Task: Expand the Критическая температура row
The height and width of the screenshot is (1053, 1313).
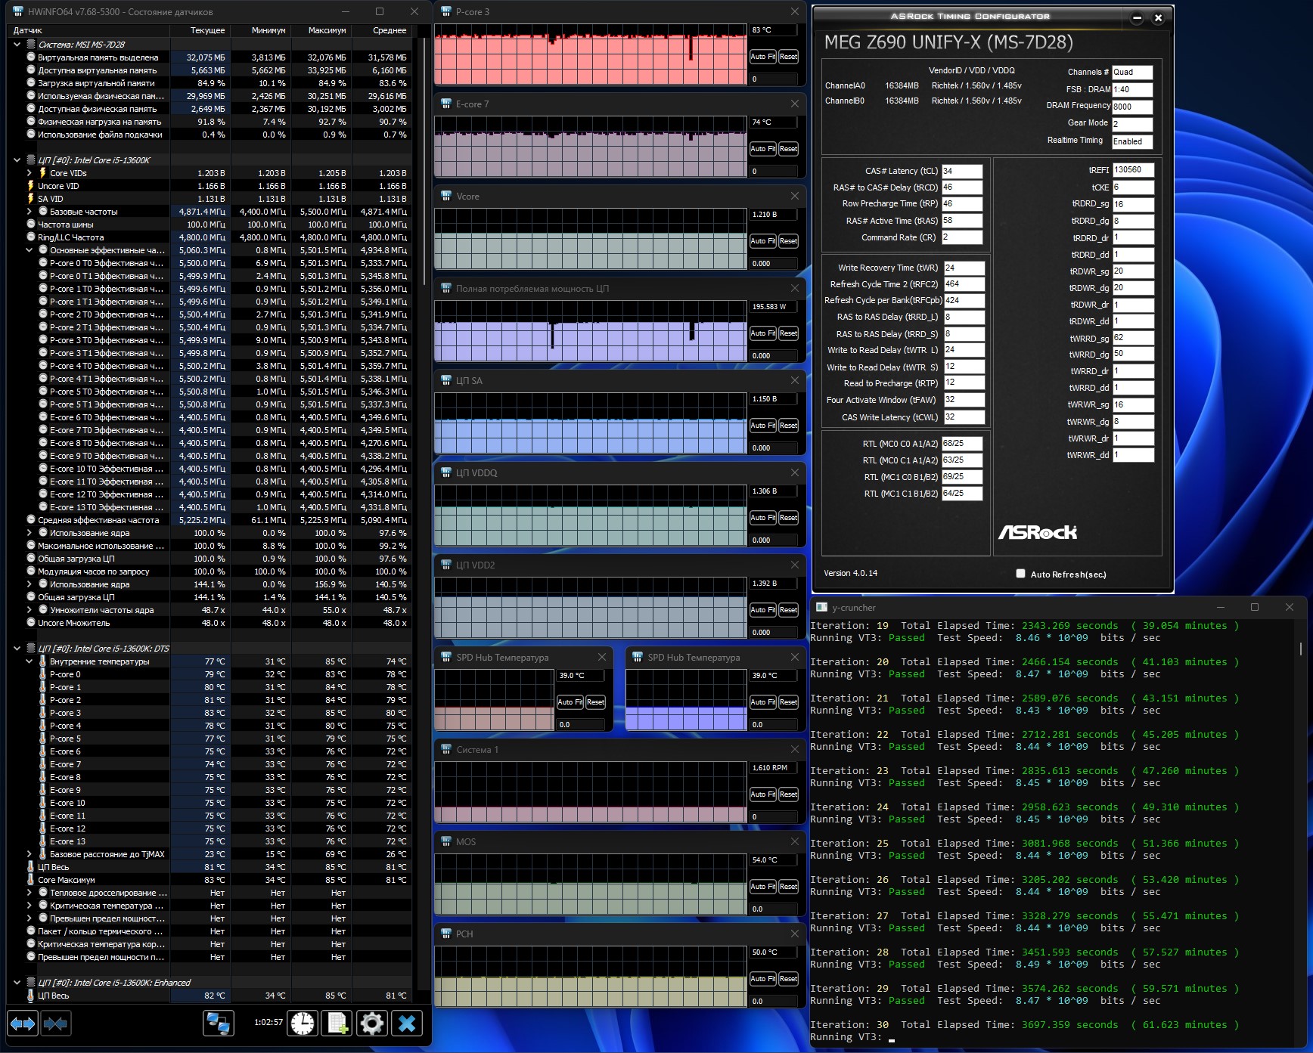Action: click(29, 906)
